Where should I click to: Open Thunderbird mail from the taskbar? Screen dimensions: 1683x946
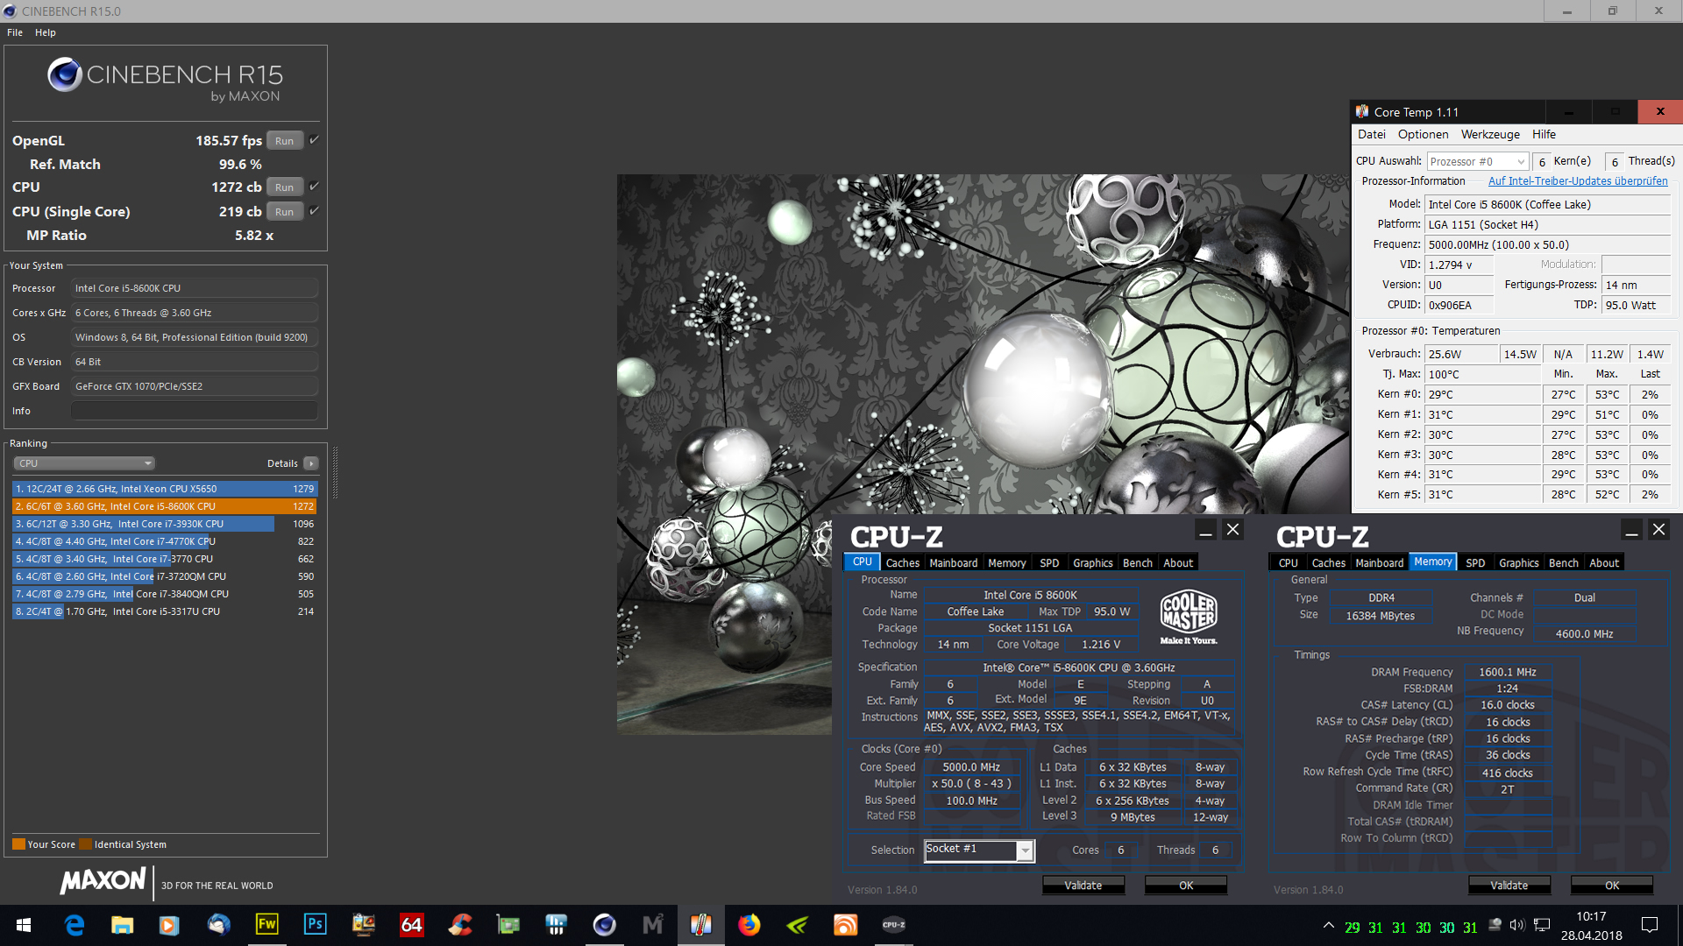point(218,924)
